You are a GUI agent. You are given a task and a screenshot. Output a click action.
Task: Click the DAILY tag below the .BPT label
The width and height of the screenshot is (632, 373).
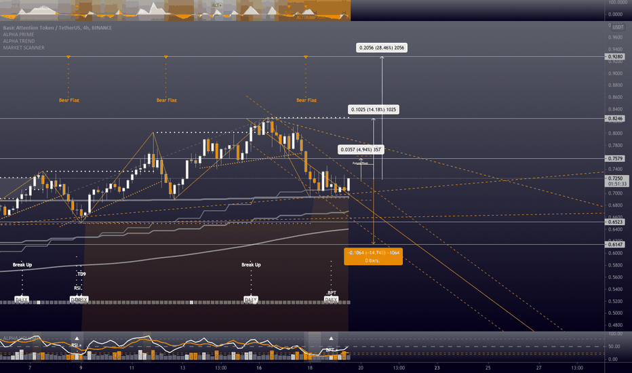[332, 300]
